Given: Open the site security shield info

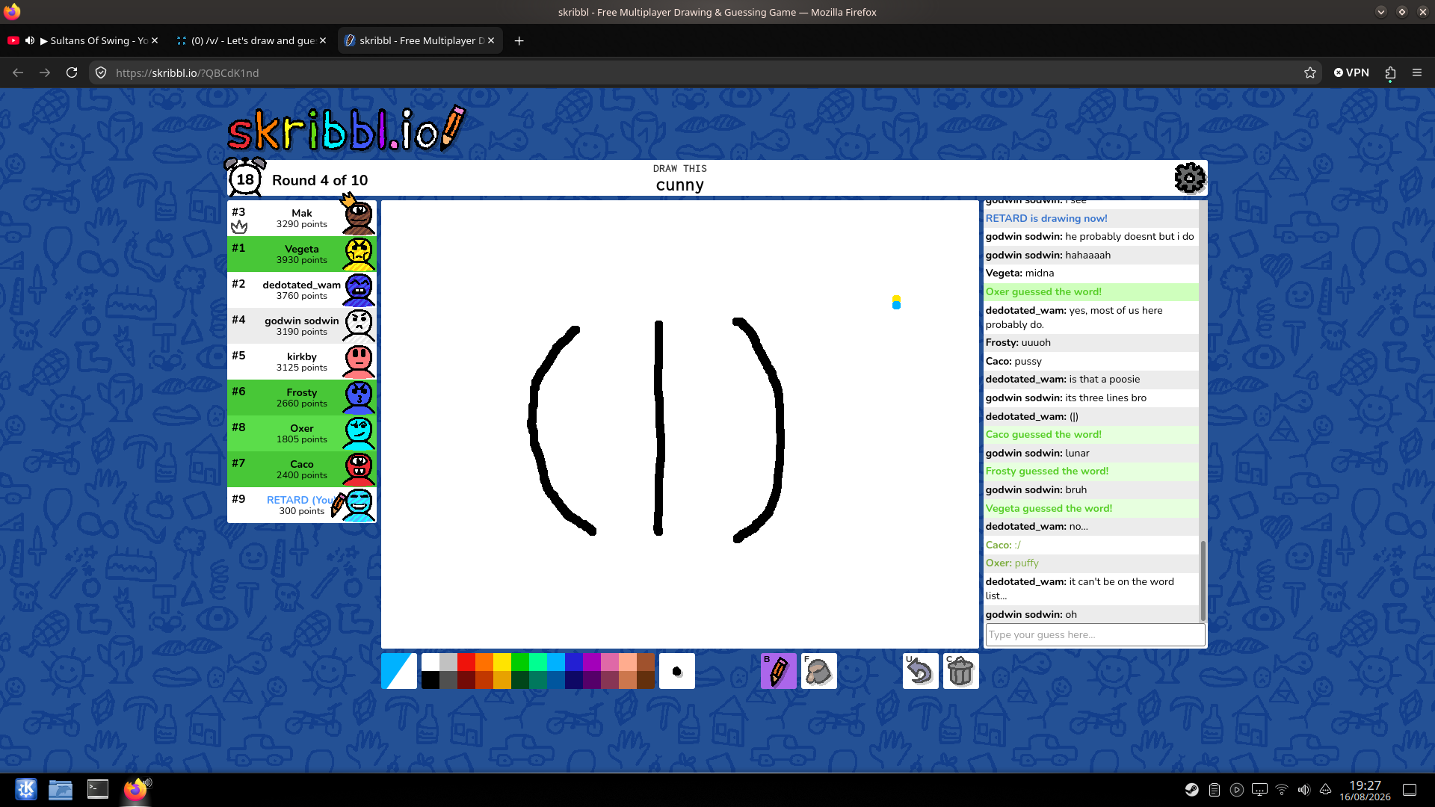Looking at the screenshot, I should tap(101, 72).
